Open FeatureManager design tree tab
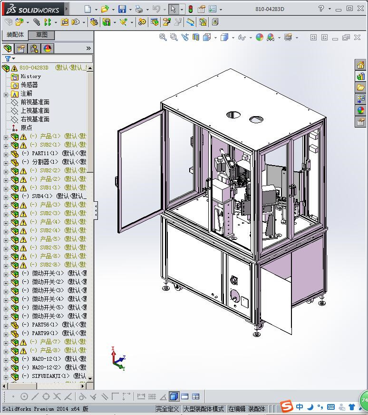The height and width of the screenshot is (415, 368). coord(8,49)
